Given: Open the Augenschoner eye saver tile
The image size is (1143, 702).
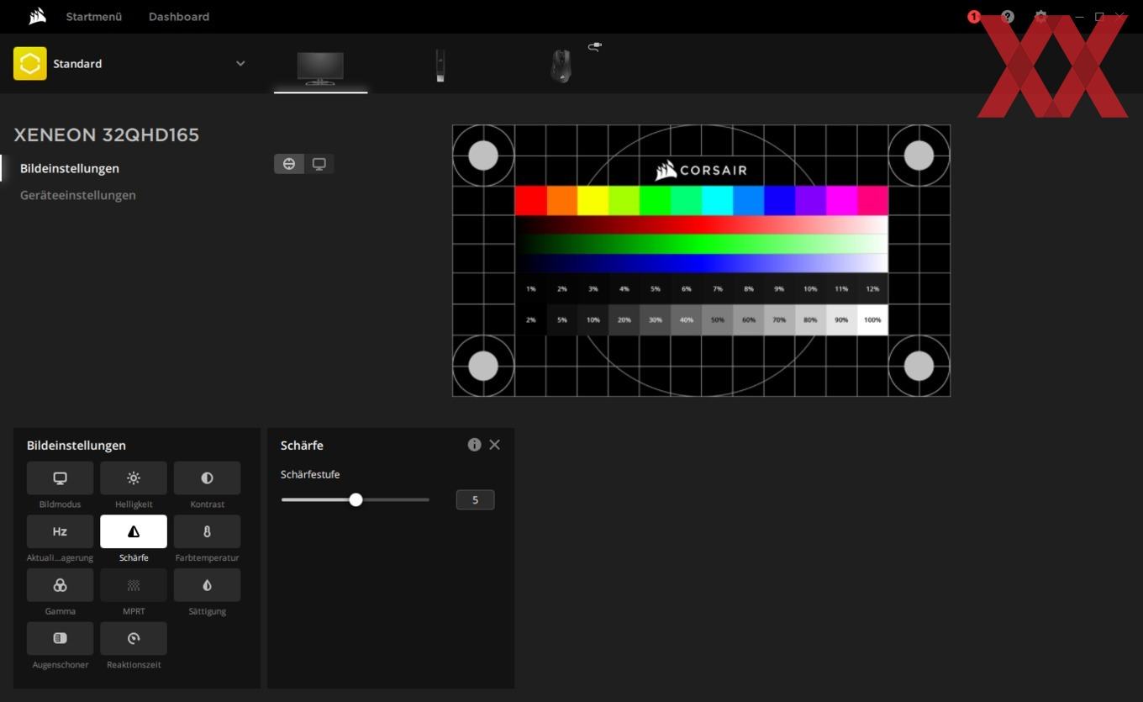Looking at the screenshot, I should coord(60,638).
